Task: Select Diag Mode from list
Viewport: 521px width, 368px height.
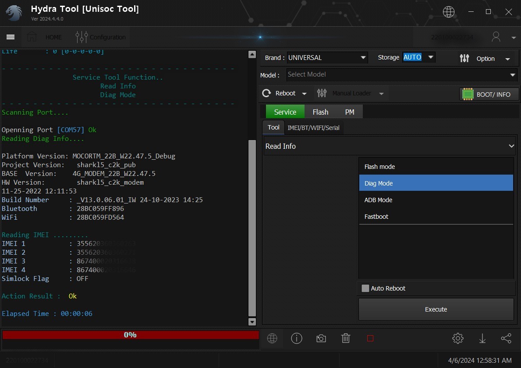Action: pos(436,183)
